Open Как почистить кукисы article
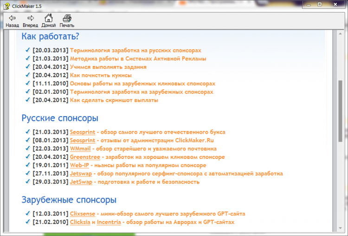Image resolution: width=348 pixels, height=236 pixels. pos(101,75)
